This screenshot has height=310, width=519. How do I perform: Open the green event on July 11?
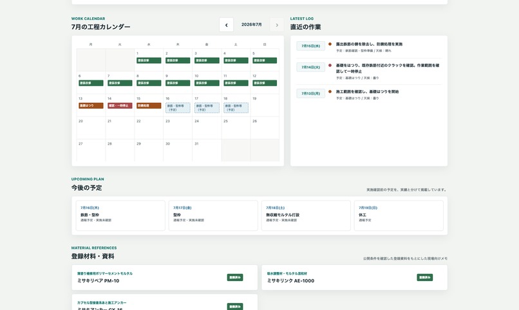pyautogui.click(x=236, y=83)
